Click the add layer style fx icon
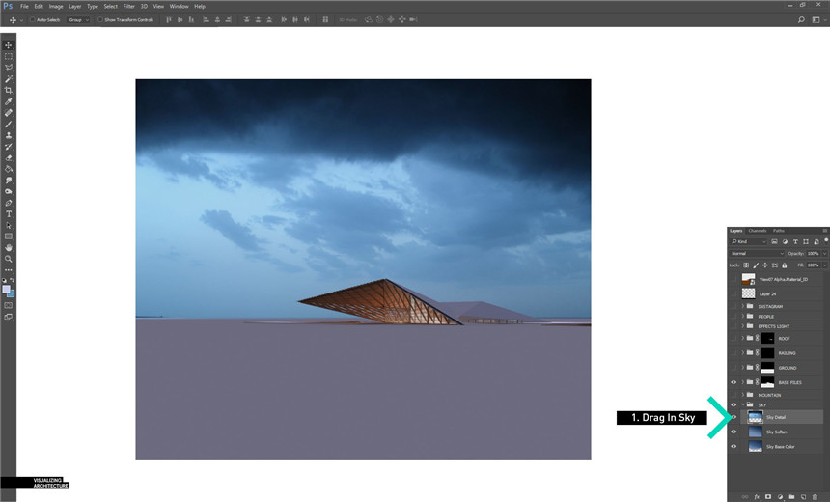830x502 pixels. [757, 496]
